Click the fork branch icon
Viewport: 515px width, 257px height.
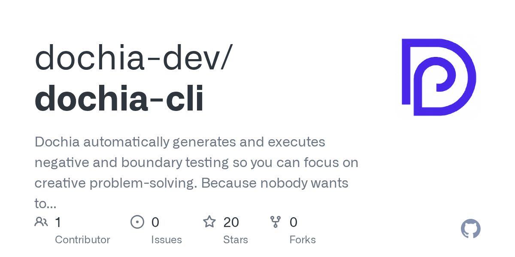coord(275,222)
